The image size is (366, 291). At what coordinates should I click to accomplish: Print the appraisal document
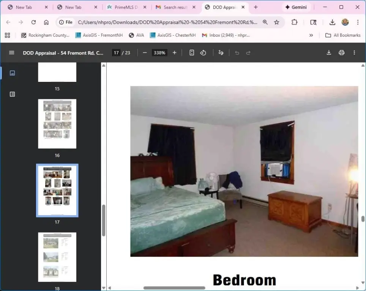tap(341, 53)
